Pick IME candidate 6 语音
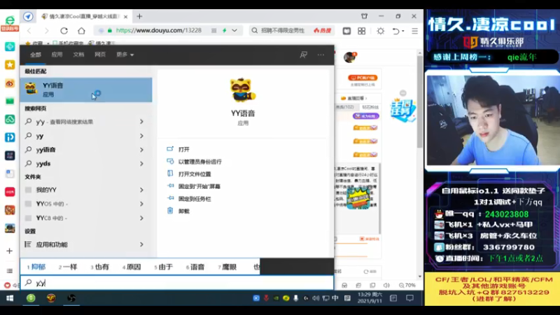Image resolution: width=560 pixels, height=315 pixels. [x=195, y=267]
